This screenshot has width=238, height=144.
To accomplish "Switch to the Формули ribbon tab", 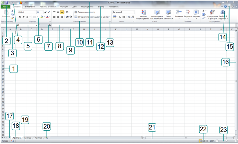I will [64, 6].
